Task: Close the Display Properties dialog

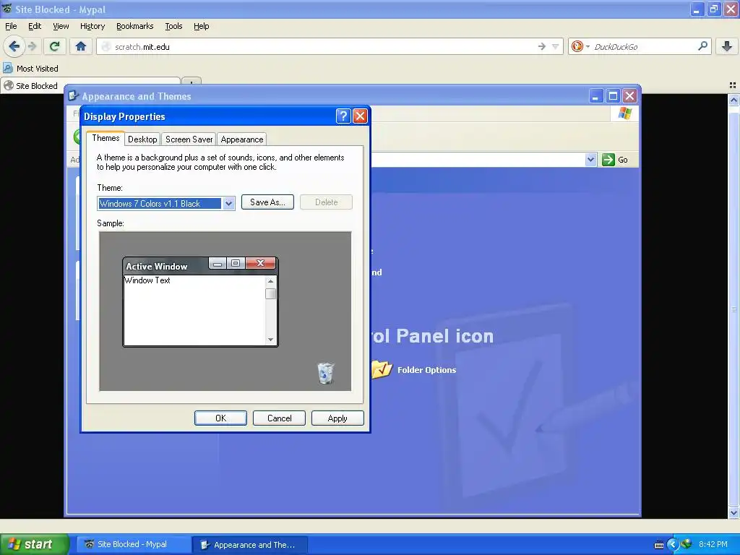Action: [x=360, y=116]
